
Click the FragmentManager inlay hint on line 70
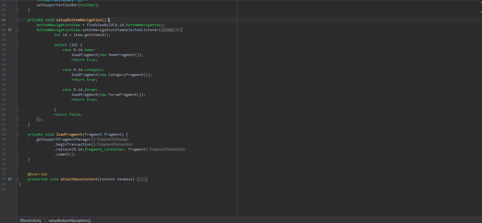coord(113,139)
